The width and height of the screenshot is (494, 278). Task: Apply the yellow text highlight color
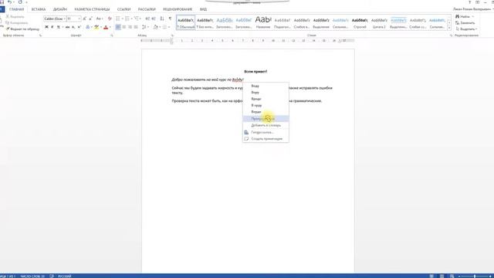tap(96, 28)
